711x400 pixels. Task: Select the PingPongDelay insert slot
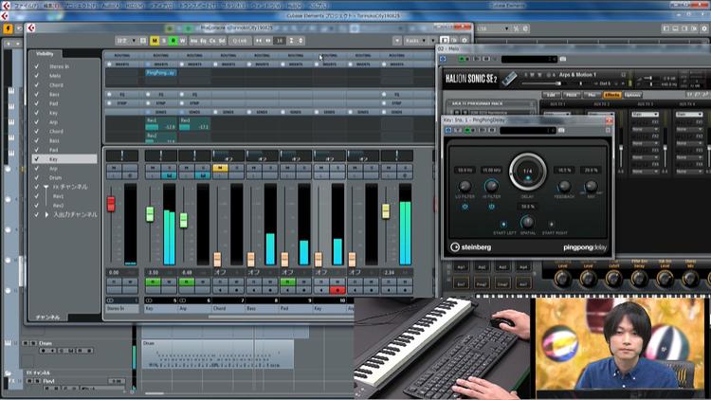tap(161, 73)
